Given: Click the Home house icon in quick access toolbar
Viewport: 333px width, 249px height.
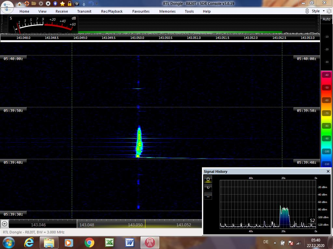Looking at the screenshot, I should pos(20,4).
